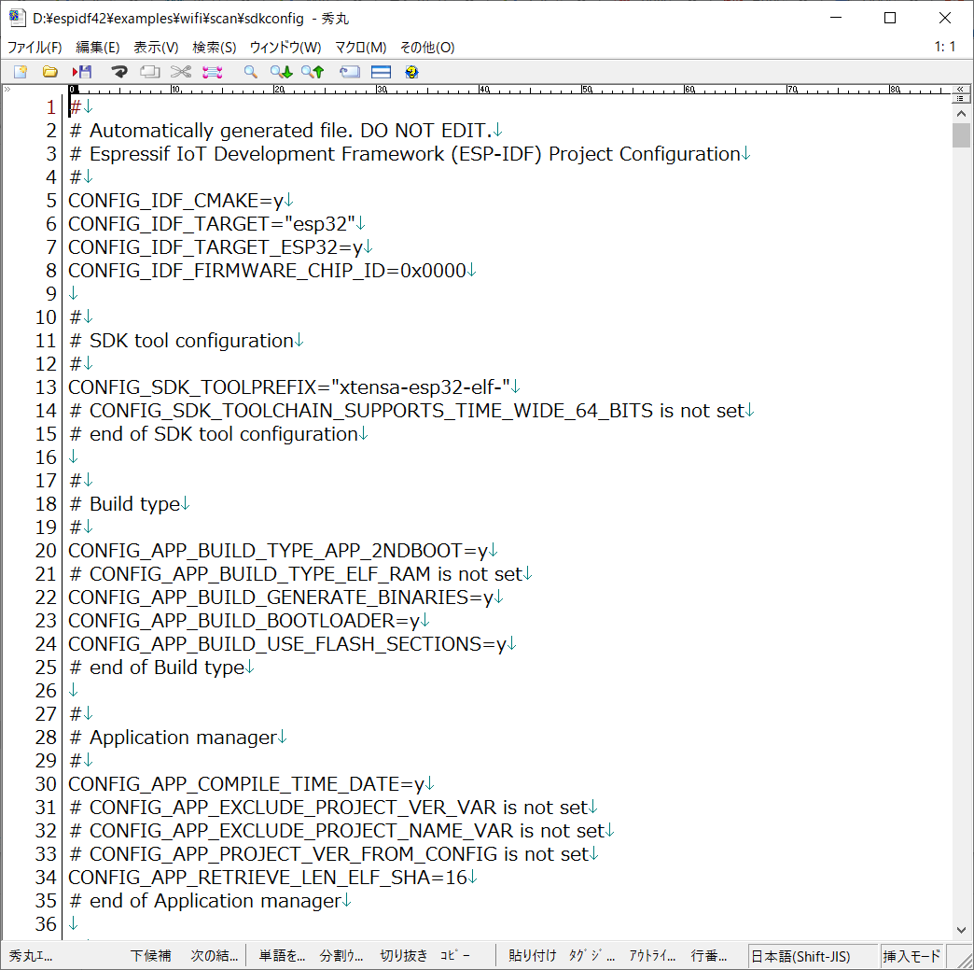Click the "# Build type" comment line
The height and width of the screenshot is (970, 974).
[125, 504]
